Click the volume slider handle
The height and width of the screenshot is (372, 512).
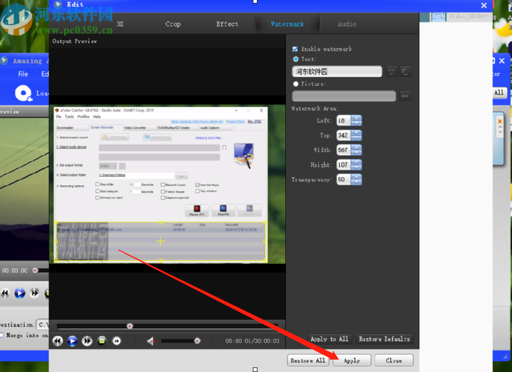[197, 341]
